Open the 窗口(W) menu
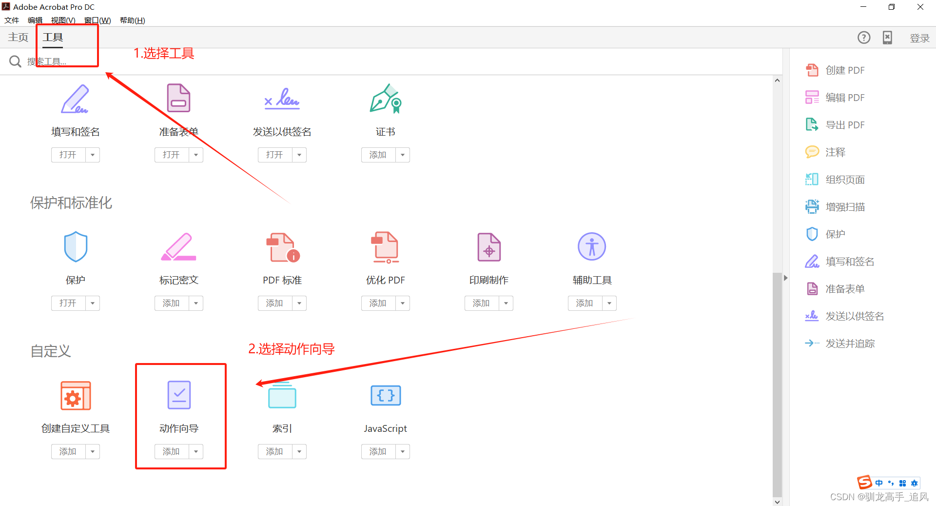This screenshot has width=936, height=506. click(97, 20)
